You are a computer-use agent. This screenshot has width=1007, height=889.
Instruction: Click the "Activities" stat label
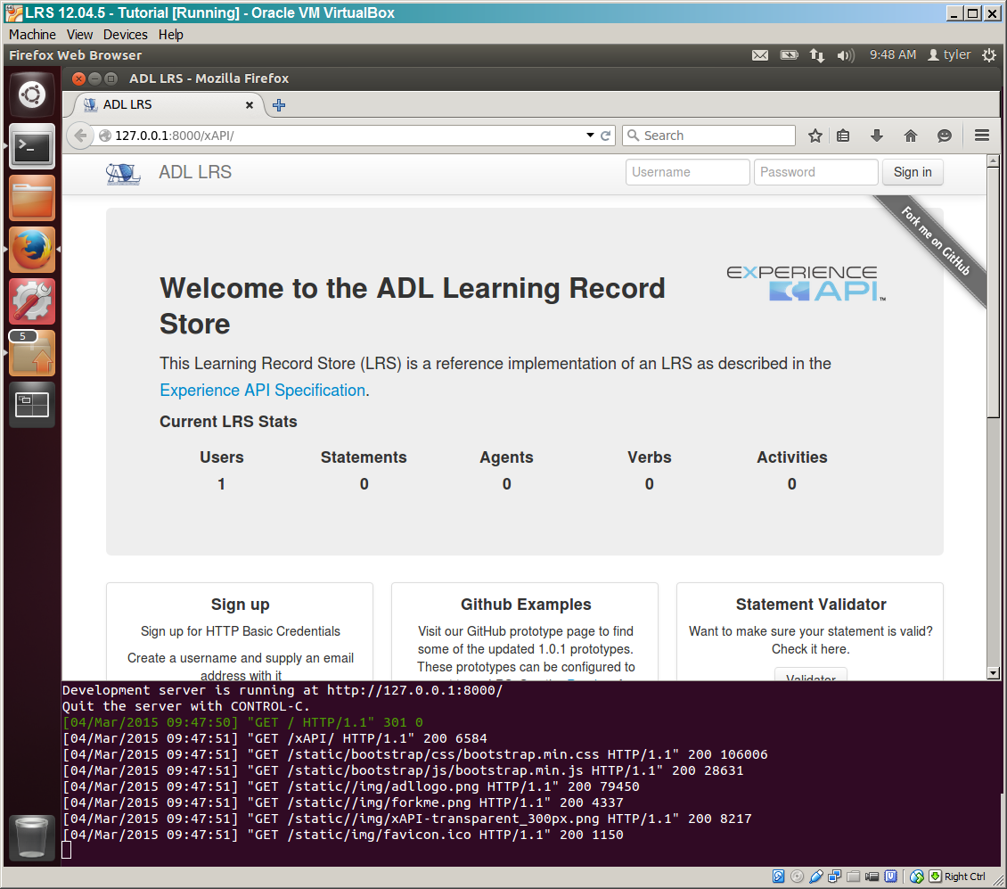(792, 457)
